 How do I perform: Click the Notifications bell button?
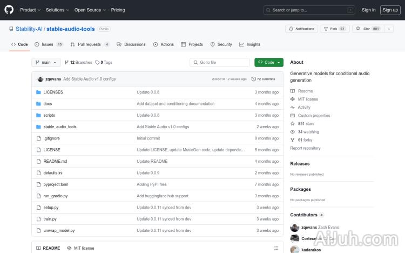(301, 29)
